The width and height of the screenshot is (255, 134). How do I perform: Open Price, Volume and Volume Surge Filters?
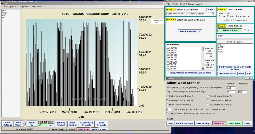(190, 73)
